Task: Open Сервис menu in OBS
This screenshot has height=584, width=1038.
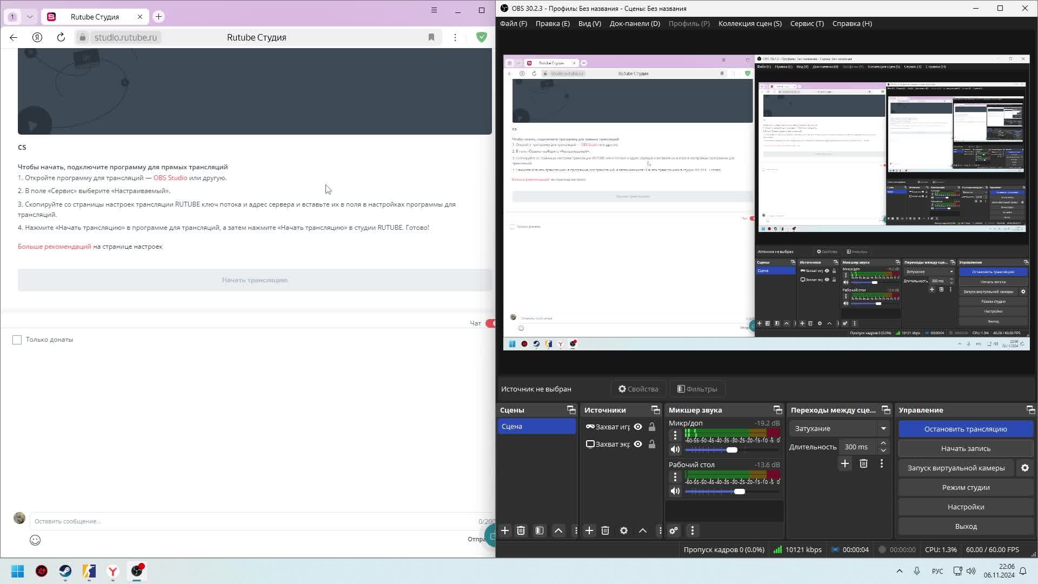Action: (x=807, y=23)
